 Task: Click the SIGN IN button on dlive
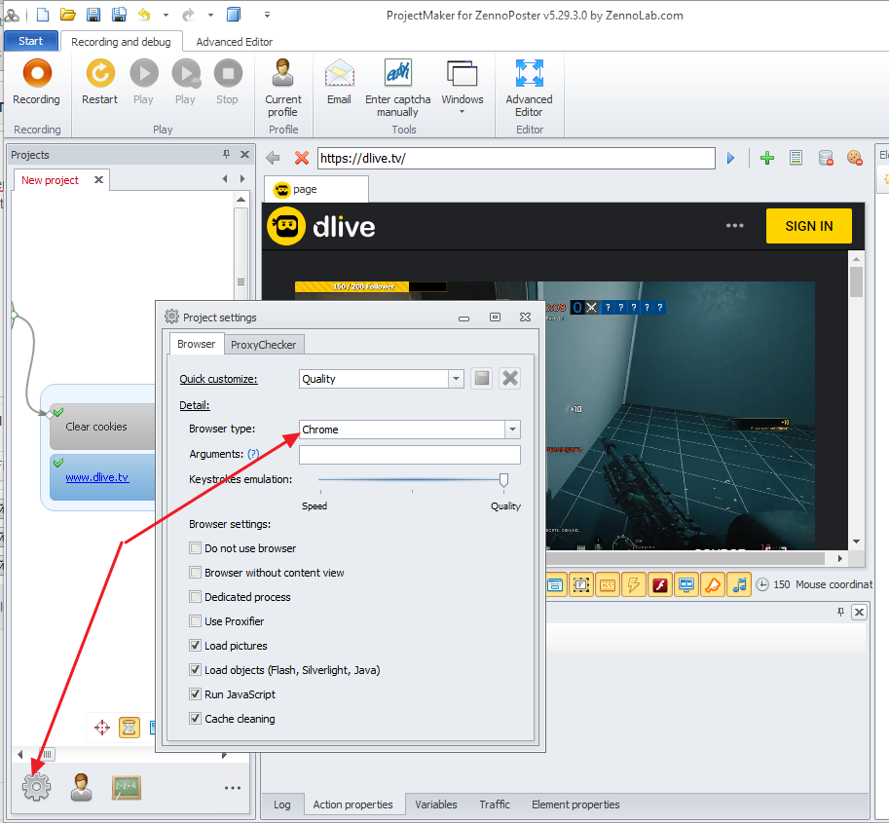coord(808,226)
